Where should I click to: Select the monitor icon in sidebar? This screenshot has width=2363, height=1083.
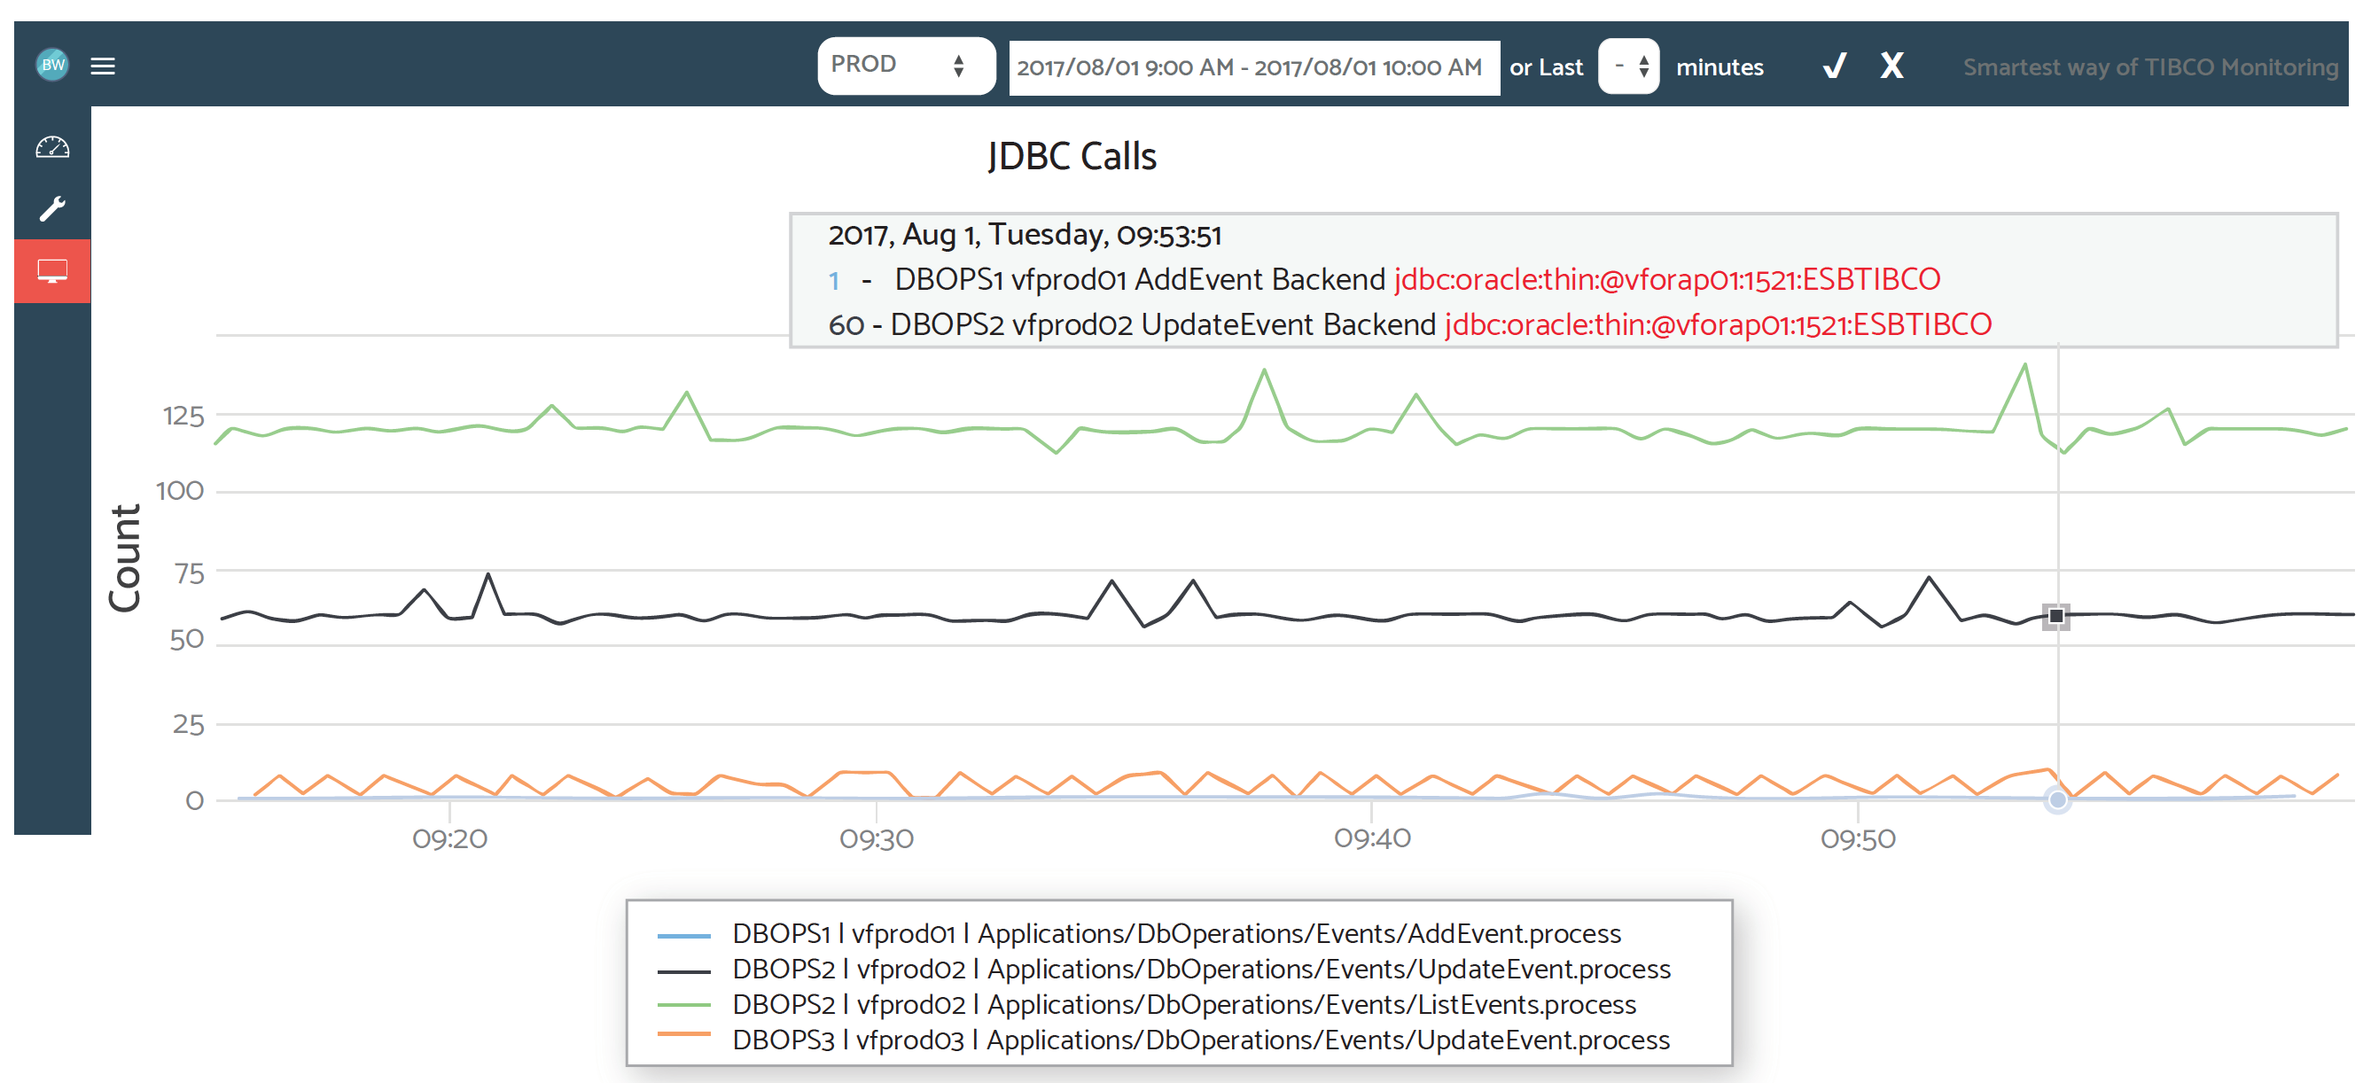pos(52,271)
